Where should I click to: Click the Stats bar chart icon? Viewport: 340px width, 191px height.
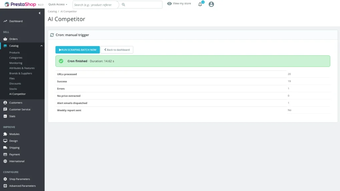click(5, 116)
